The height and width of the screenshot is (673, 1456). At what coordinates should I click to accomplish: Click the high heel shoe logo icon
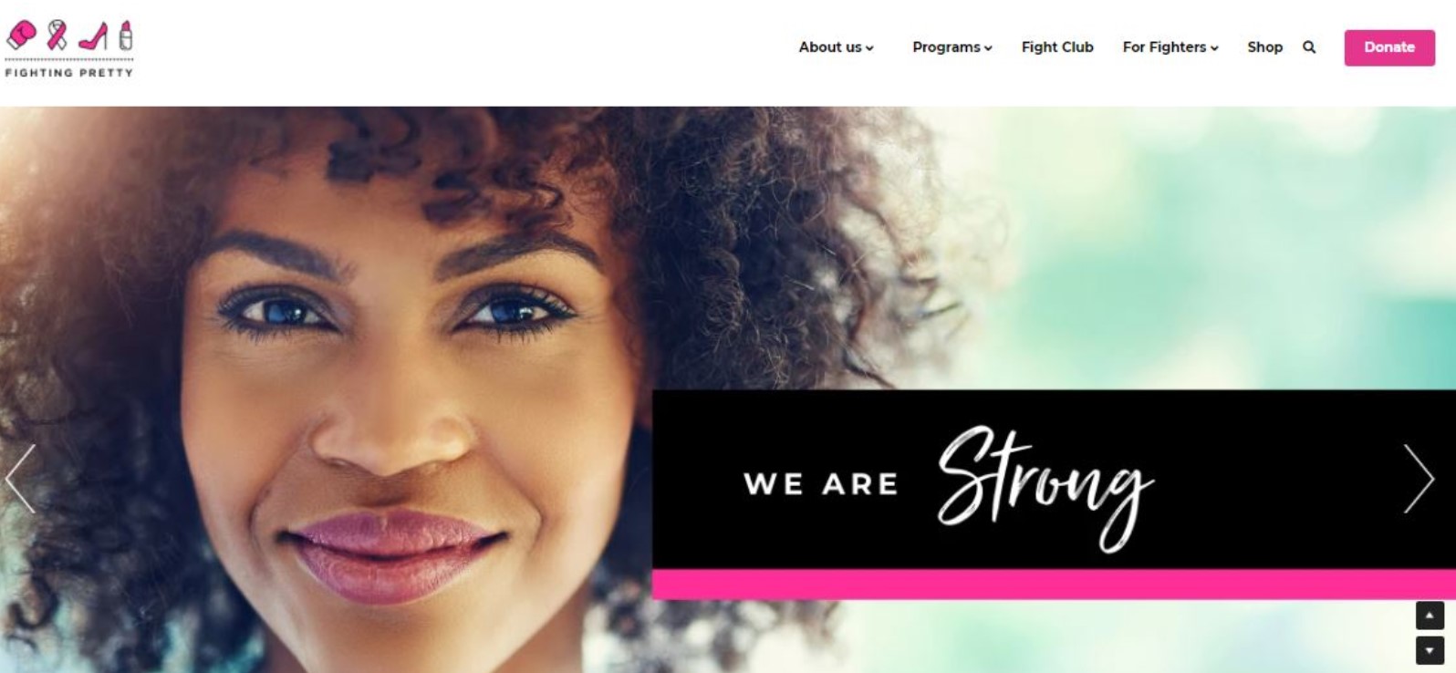(93, 36)
